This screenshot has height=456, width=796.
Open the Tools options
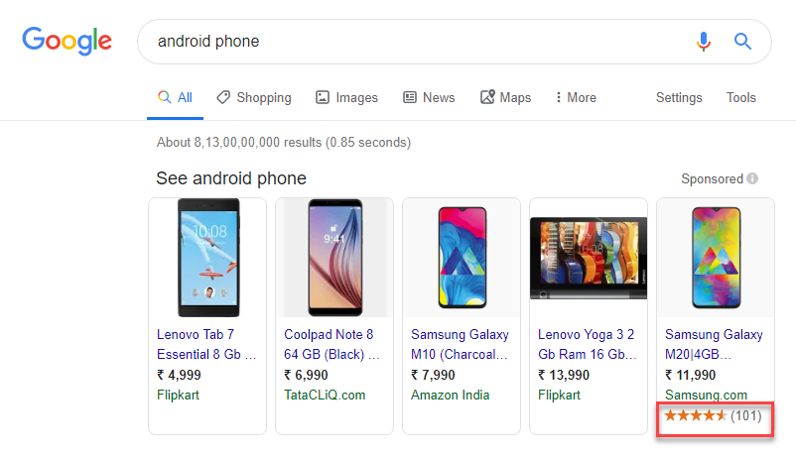pyautogui.click(x=740, y=97)
